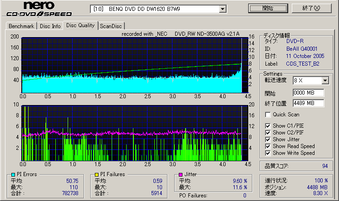Click the PI Failures and jitter graph area
The width and height of the screenshot is (339, 201).
(134, 133)
